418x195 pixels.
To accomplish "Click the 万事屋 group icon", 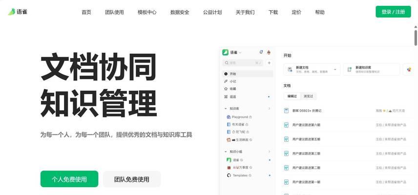I will 229,168.
